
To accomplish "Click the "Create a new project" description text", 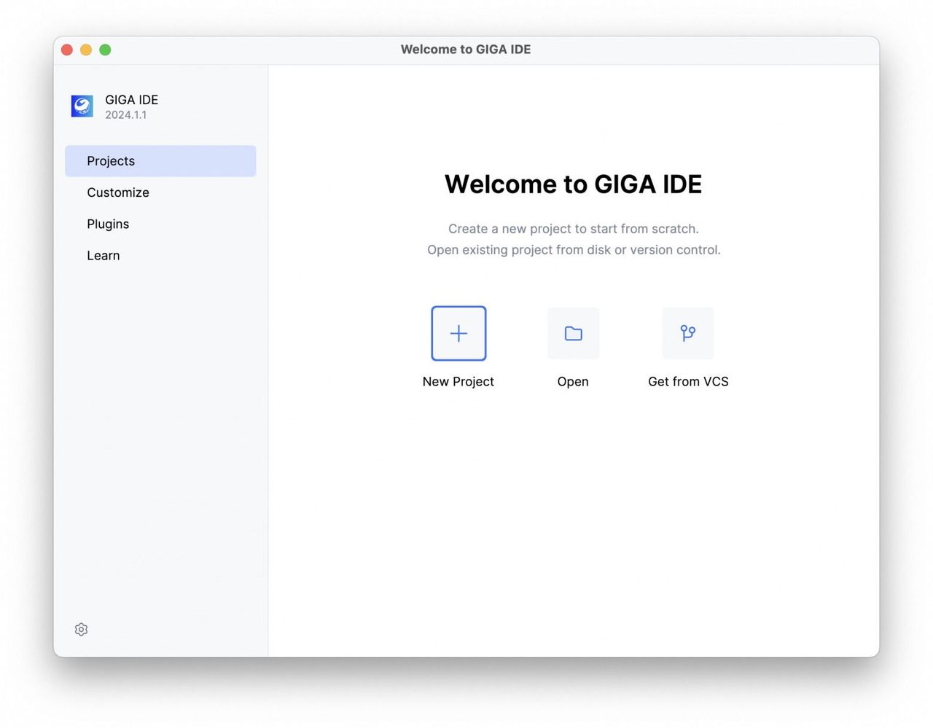I will pyautogui.click(x=573, y=229).
